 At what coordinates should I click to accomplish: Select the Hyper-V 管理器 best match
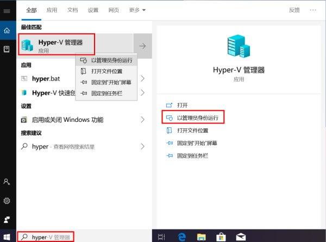coord(76,46)
